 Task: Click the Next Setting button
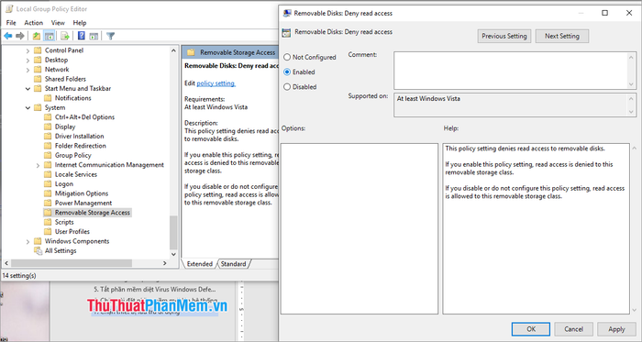561,36
